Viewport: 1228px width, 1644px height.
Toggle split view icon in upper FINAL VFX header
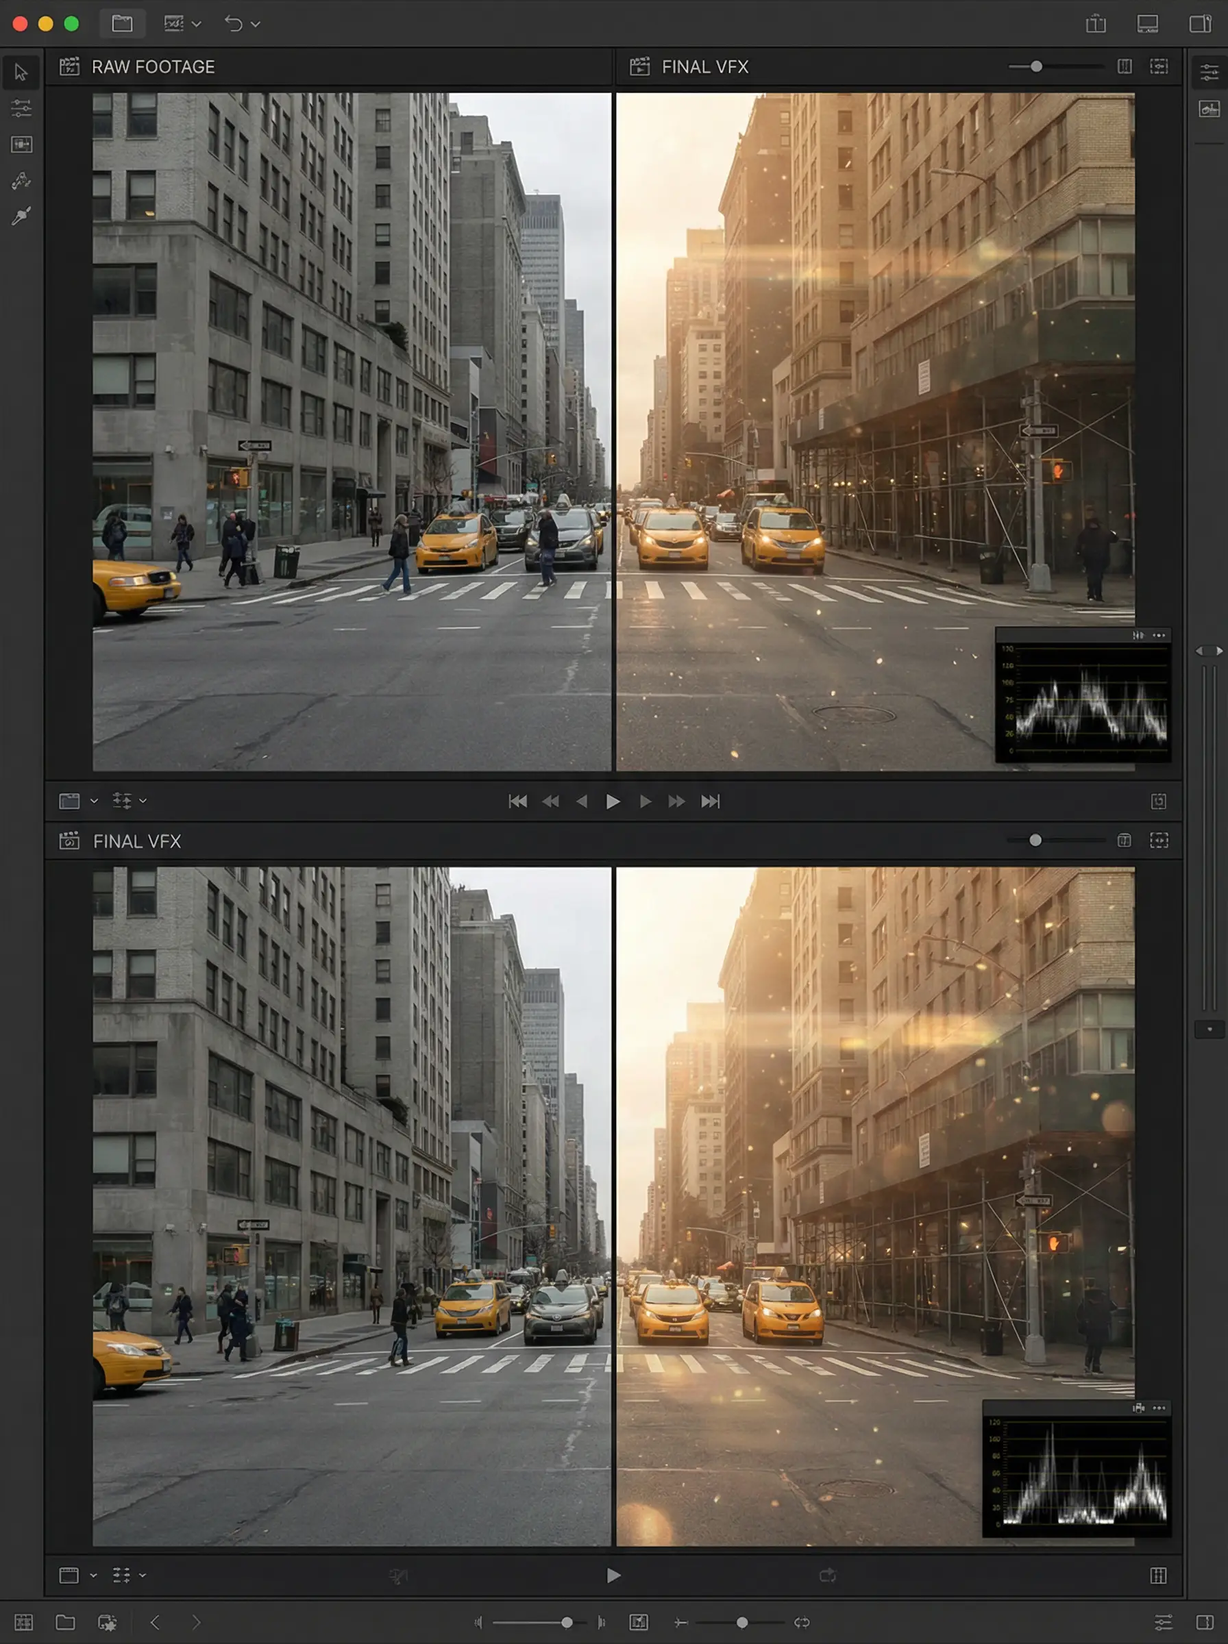[x=1124, y=67]
